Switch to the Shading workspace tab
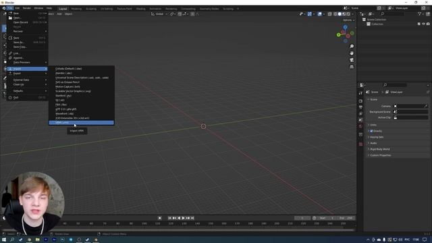 coord(140,9)
